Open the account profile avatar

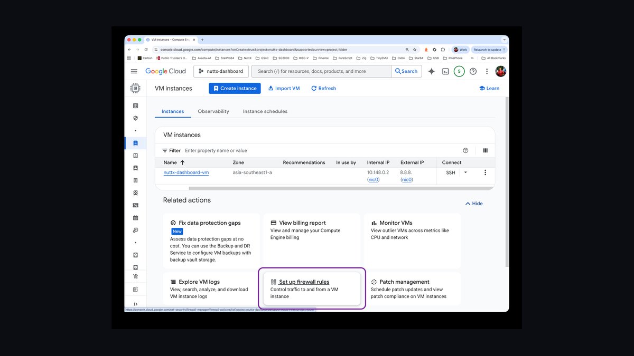point(501,71)
